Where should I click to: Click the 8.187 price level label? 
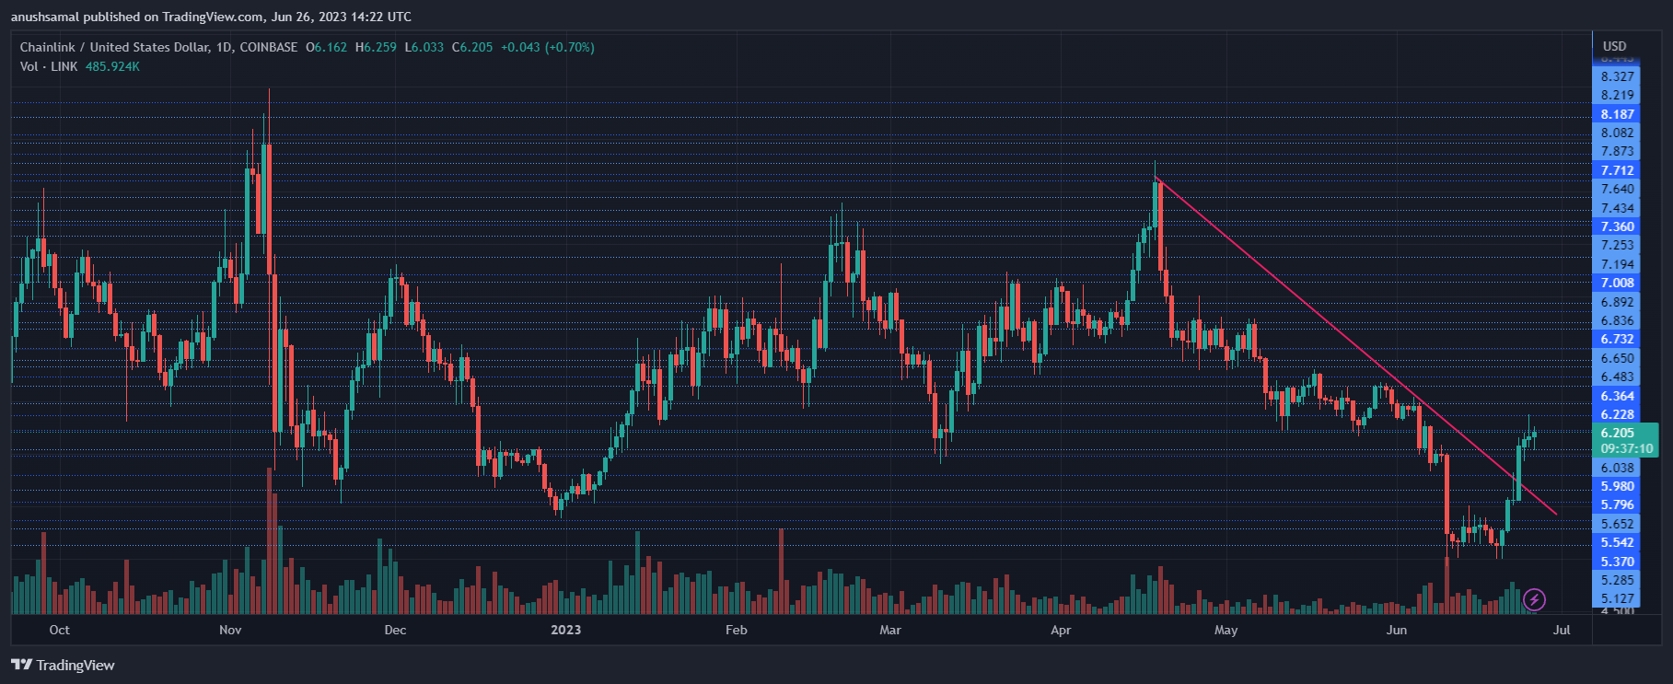coord(1618,114)
